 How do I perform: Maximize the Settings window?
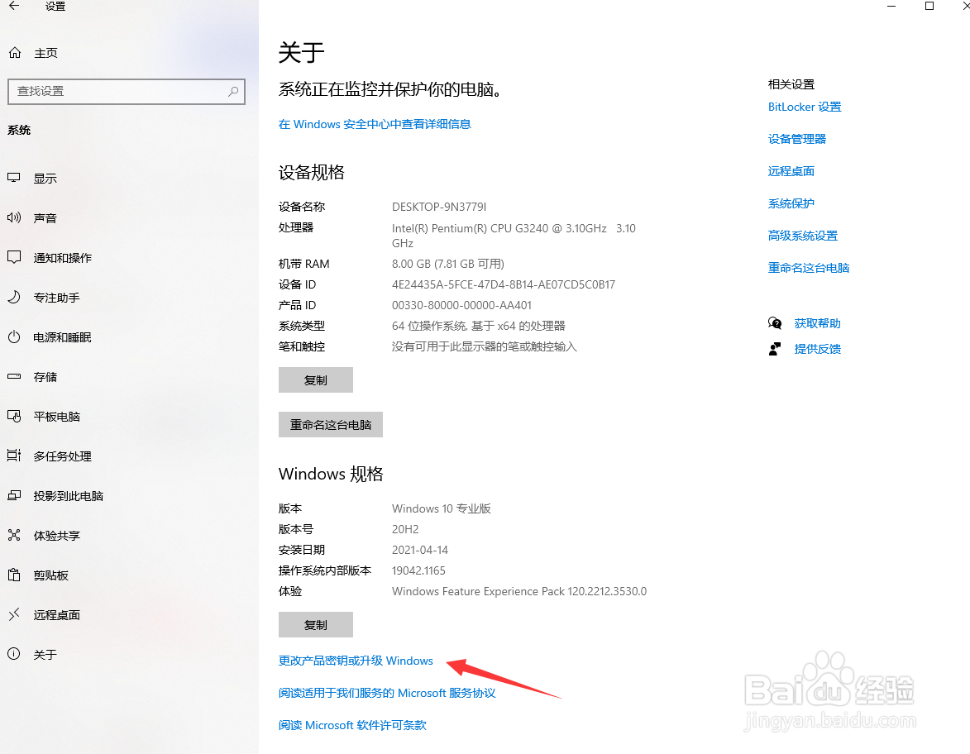coord(929,6)
